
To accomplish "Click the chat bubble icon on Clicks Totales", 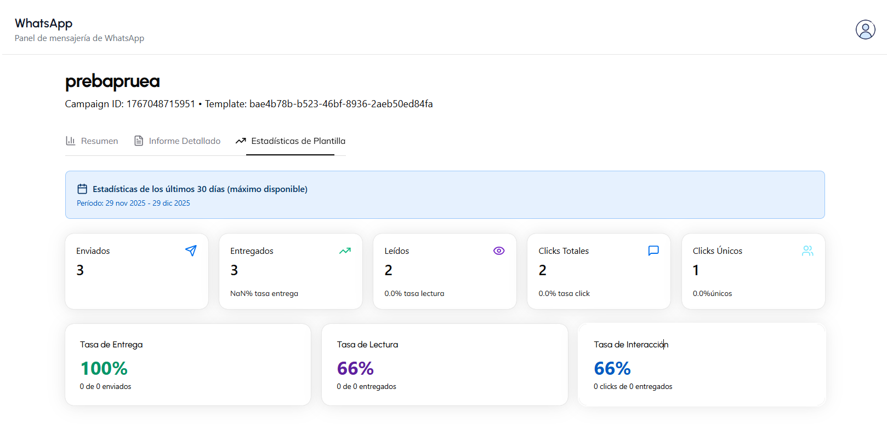I will point(653,251).
